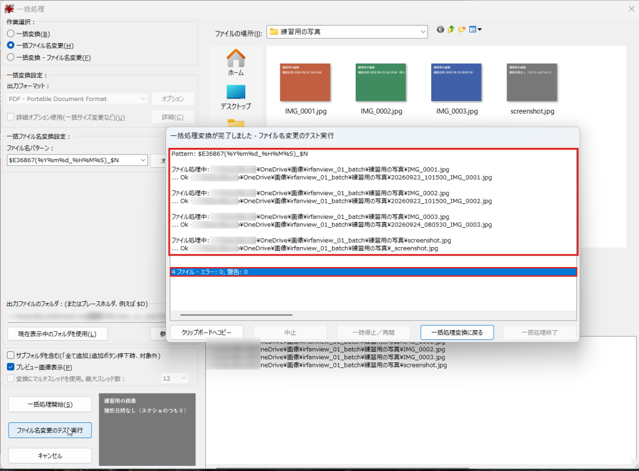Click 現在表示中のフォルダを使用(L) button
Viewport: 639px width, 471px height.
57,334
